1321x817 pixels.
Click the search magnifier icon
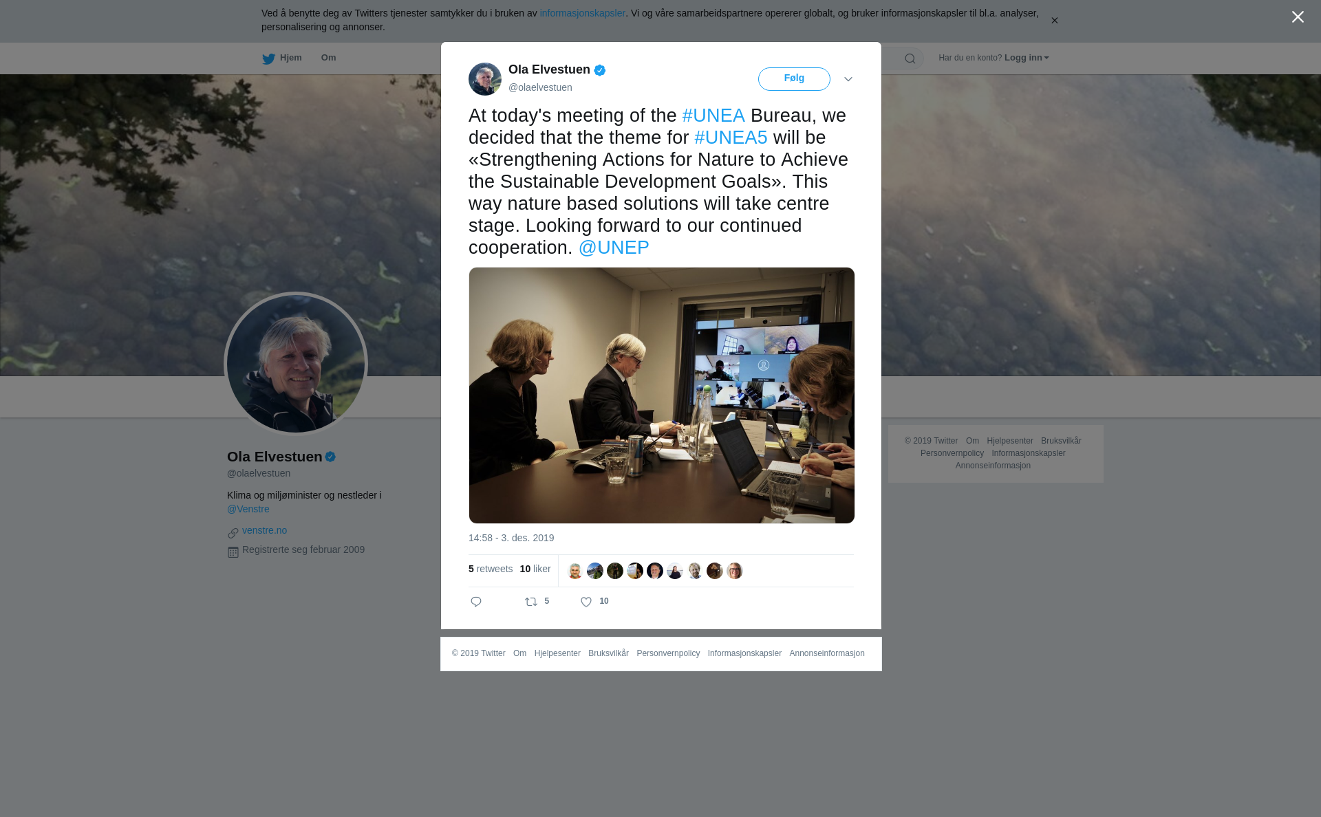click(910, 58)
